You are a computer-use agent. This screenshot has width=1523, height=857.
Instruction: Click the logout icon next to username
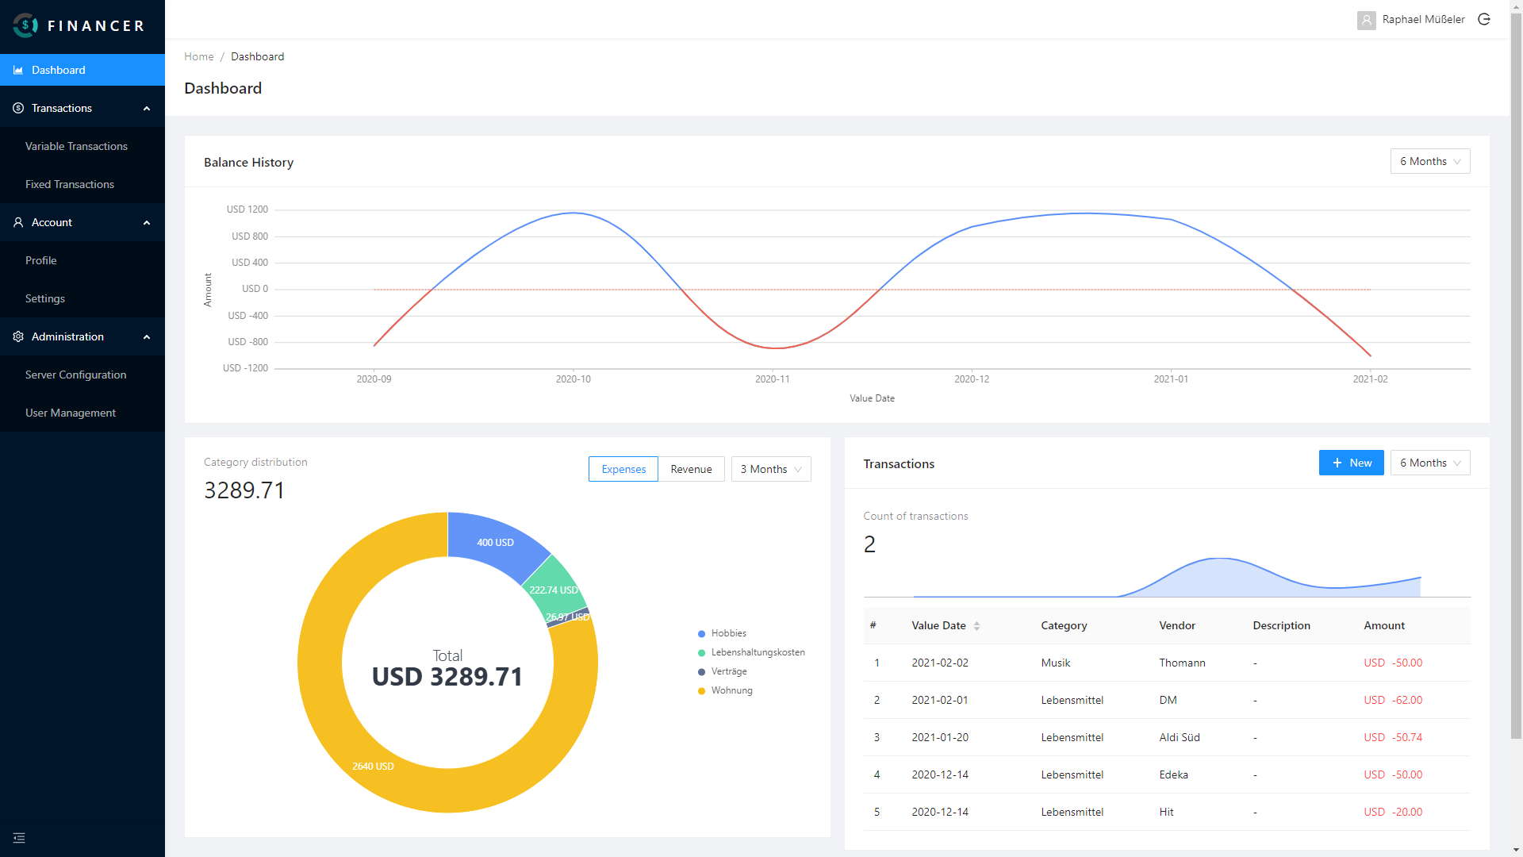[x=1484, y=19]
